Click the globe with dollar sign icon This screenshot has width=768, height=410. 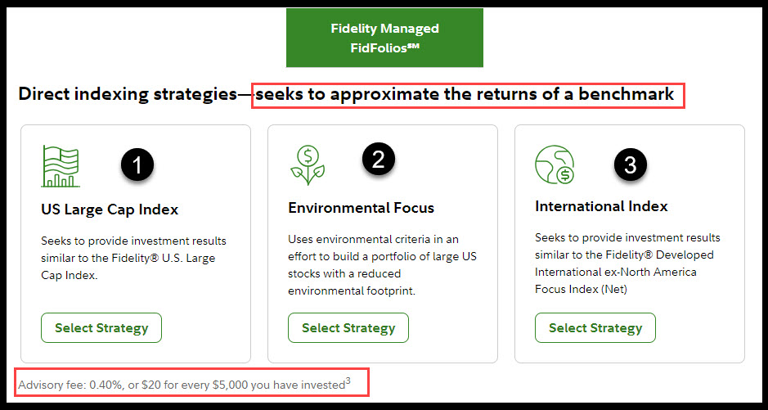(554, 164)
